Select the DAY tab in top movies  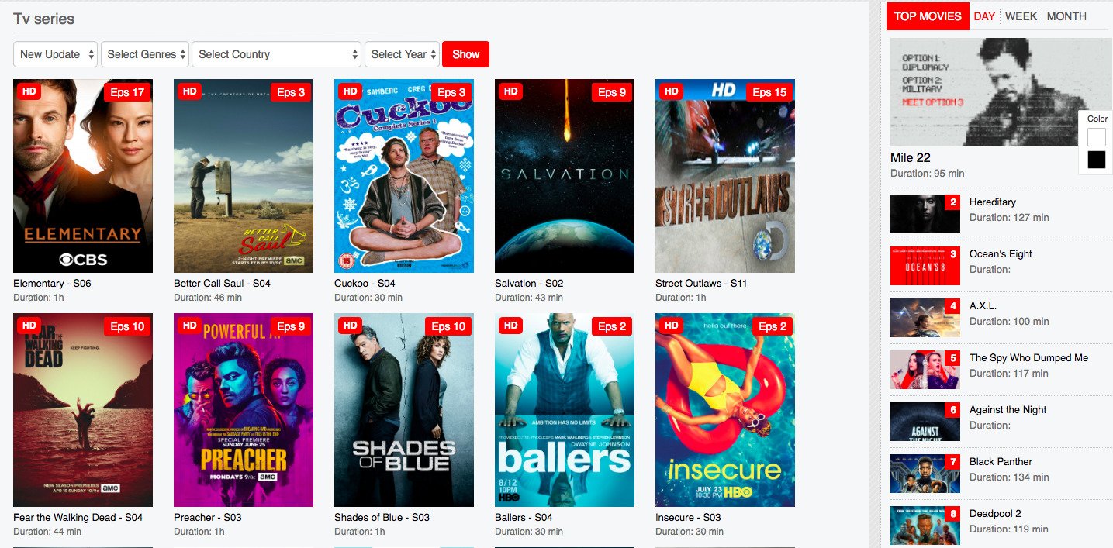[984, 16]
